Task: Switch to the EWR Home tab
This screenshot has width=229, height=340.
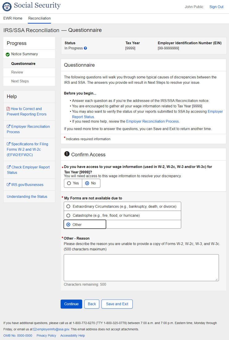Action: point(13,18)
